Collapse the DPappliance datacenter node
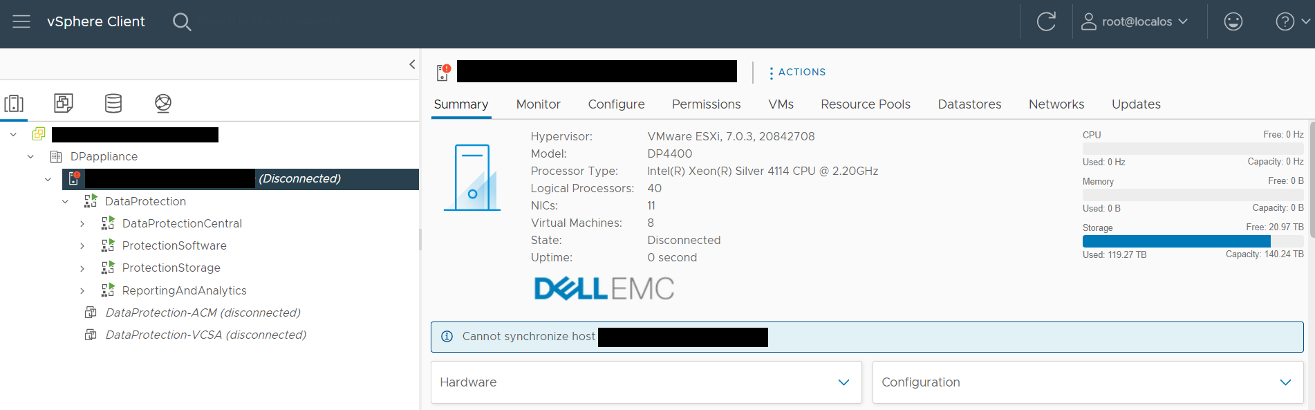This screenshot has width=1315, height=410. (x=30, y=157)
